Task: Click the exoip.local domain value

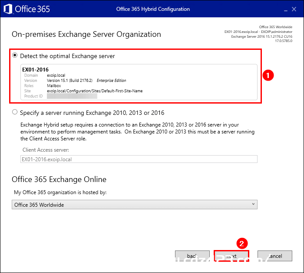Action: [x=56, y=75]
